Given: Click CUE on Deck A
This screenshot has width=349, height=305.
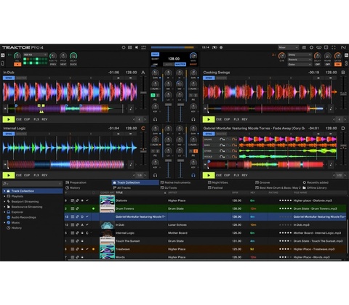Looking at the screenshot, I should tap(19, 119).
